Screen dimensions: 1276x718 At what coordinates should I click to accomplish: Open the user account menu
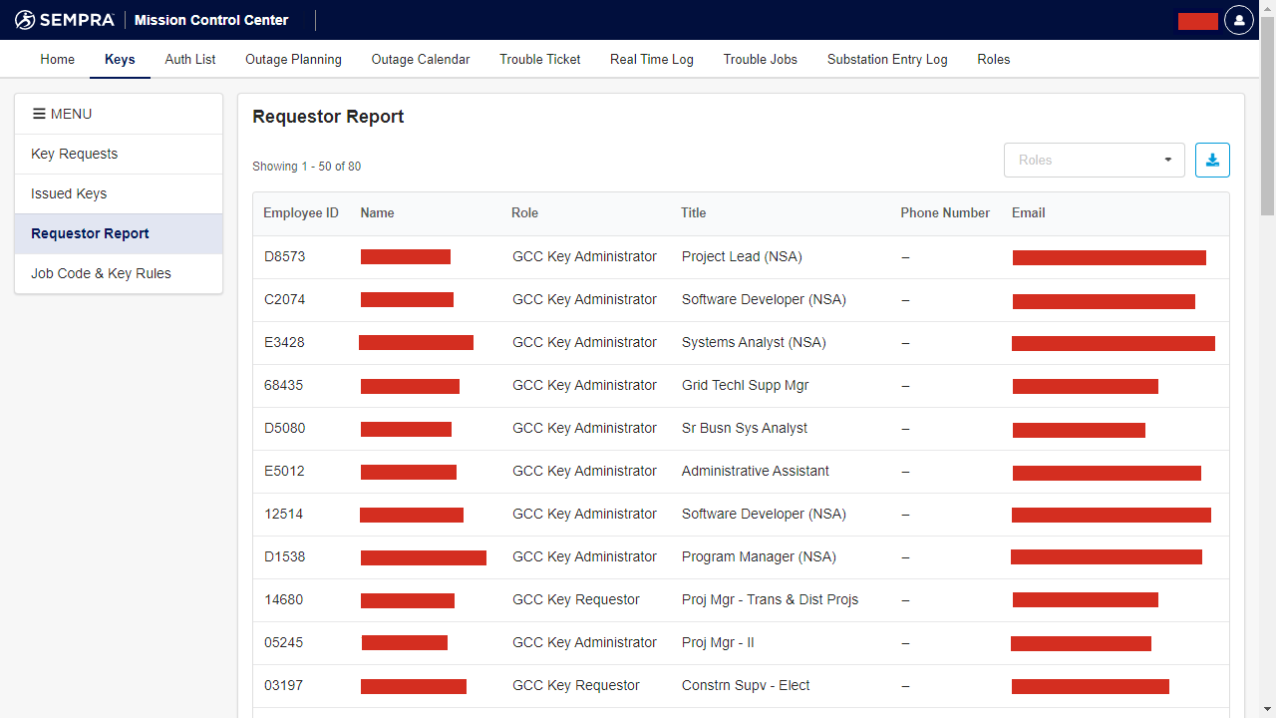[x=1238, y=19]
